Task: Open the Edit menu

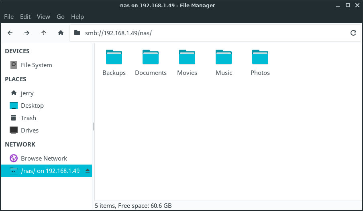Action: (x=25, y=16)
